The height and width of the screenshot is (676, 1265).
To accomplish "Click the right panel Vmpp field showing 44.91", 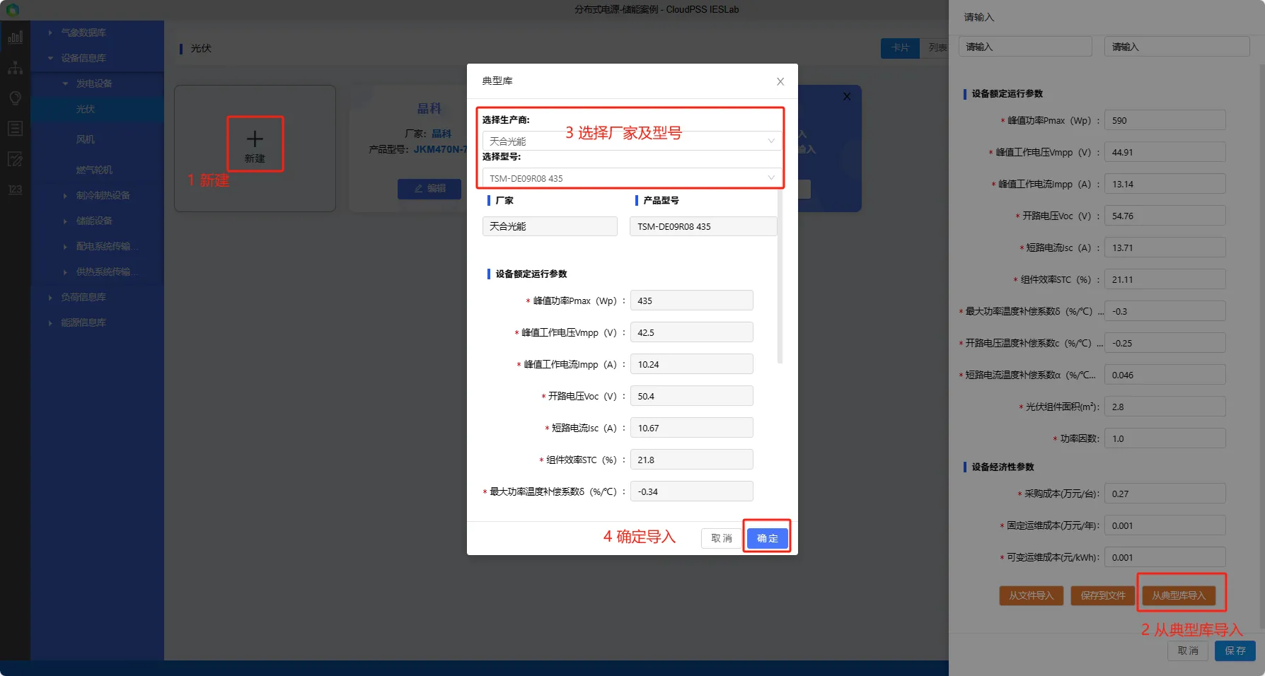I will pyautogui.click(x=1165, y=152).
